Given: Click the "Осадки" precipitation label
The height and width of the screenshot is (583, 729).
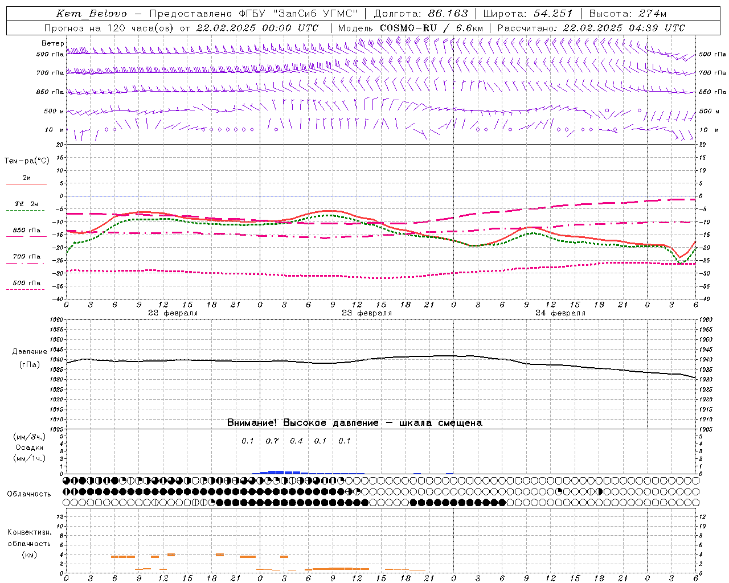Looking at the screenshot, I should (x=30, y=447).
